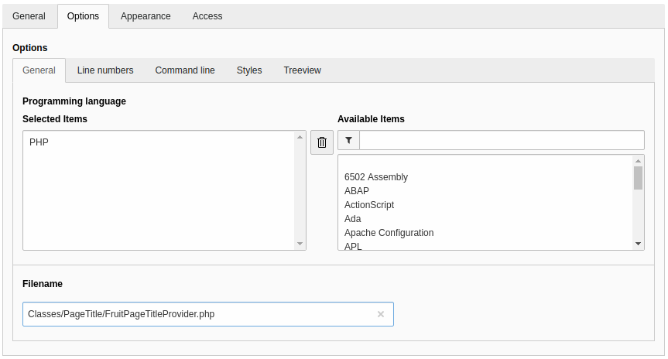Pick ABAP in the Available Items list

coord(357,191)
